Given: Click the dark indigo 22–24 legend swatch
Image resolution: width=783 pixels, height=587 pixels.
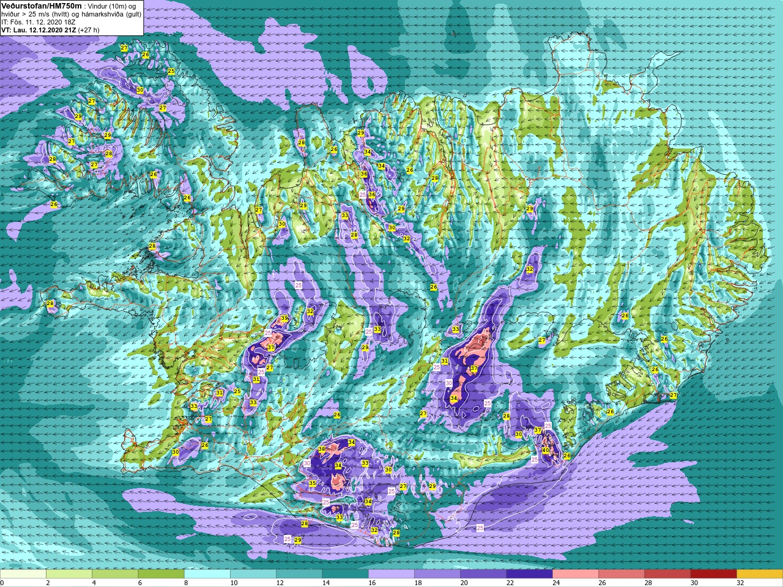Looking at the screenshot, I should tap(530, 574).
